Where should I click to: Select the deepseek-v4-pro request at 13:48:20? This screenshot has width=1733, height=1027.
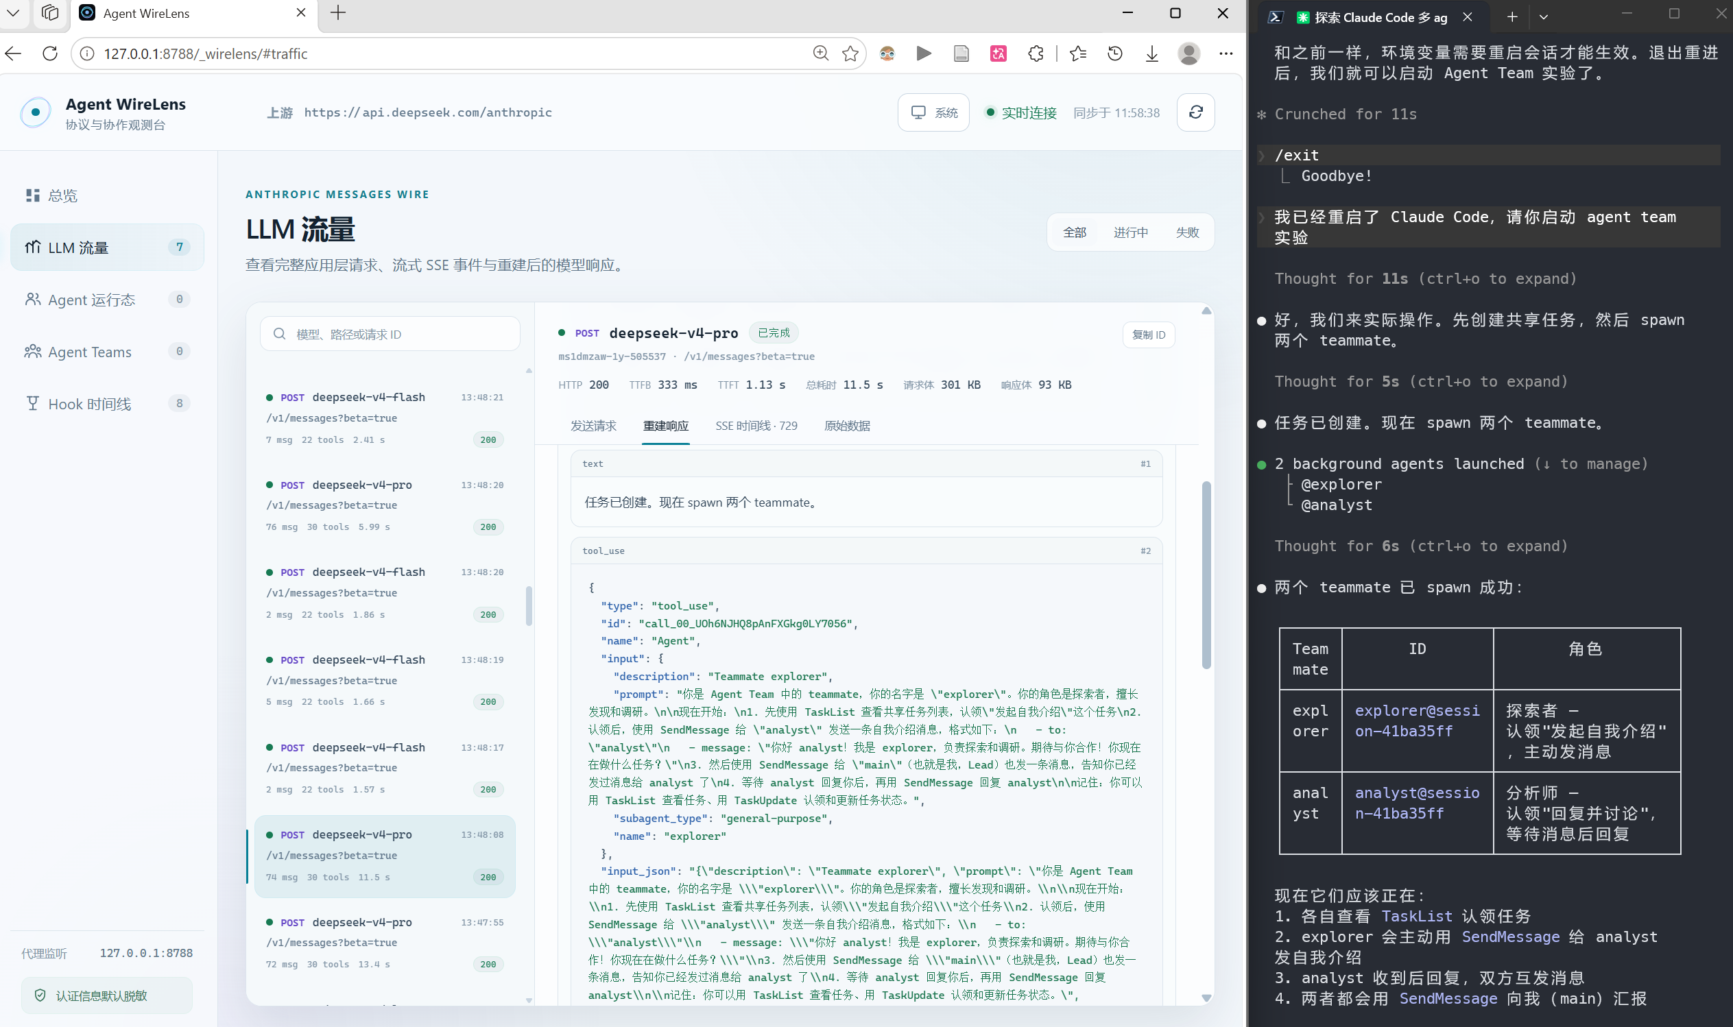coord(385,506)
